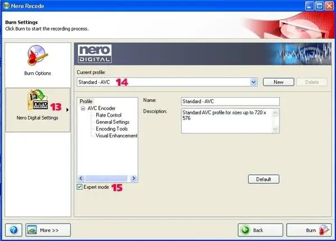Image resolution: width=336 pixels, height=241 pixels.
Task: Click the blue help question icon
Action: click(x=13, y=230)
